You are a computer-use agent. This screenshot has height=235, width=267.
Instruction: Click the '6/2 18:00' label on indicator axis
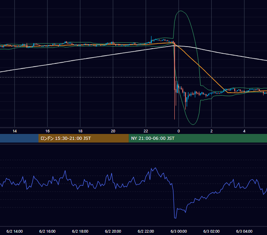point(80,231)
